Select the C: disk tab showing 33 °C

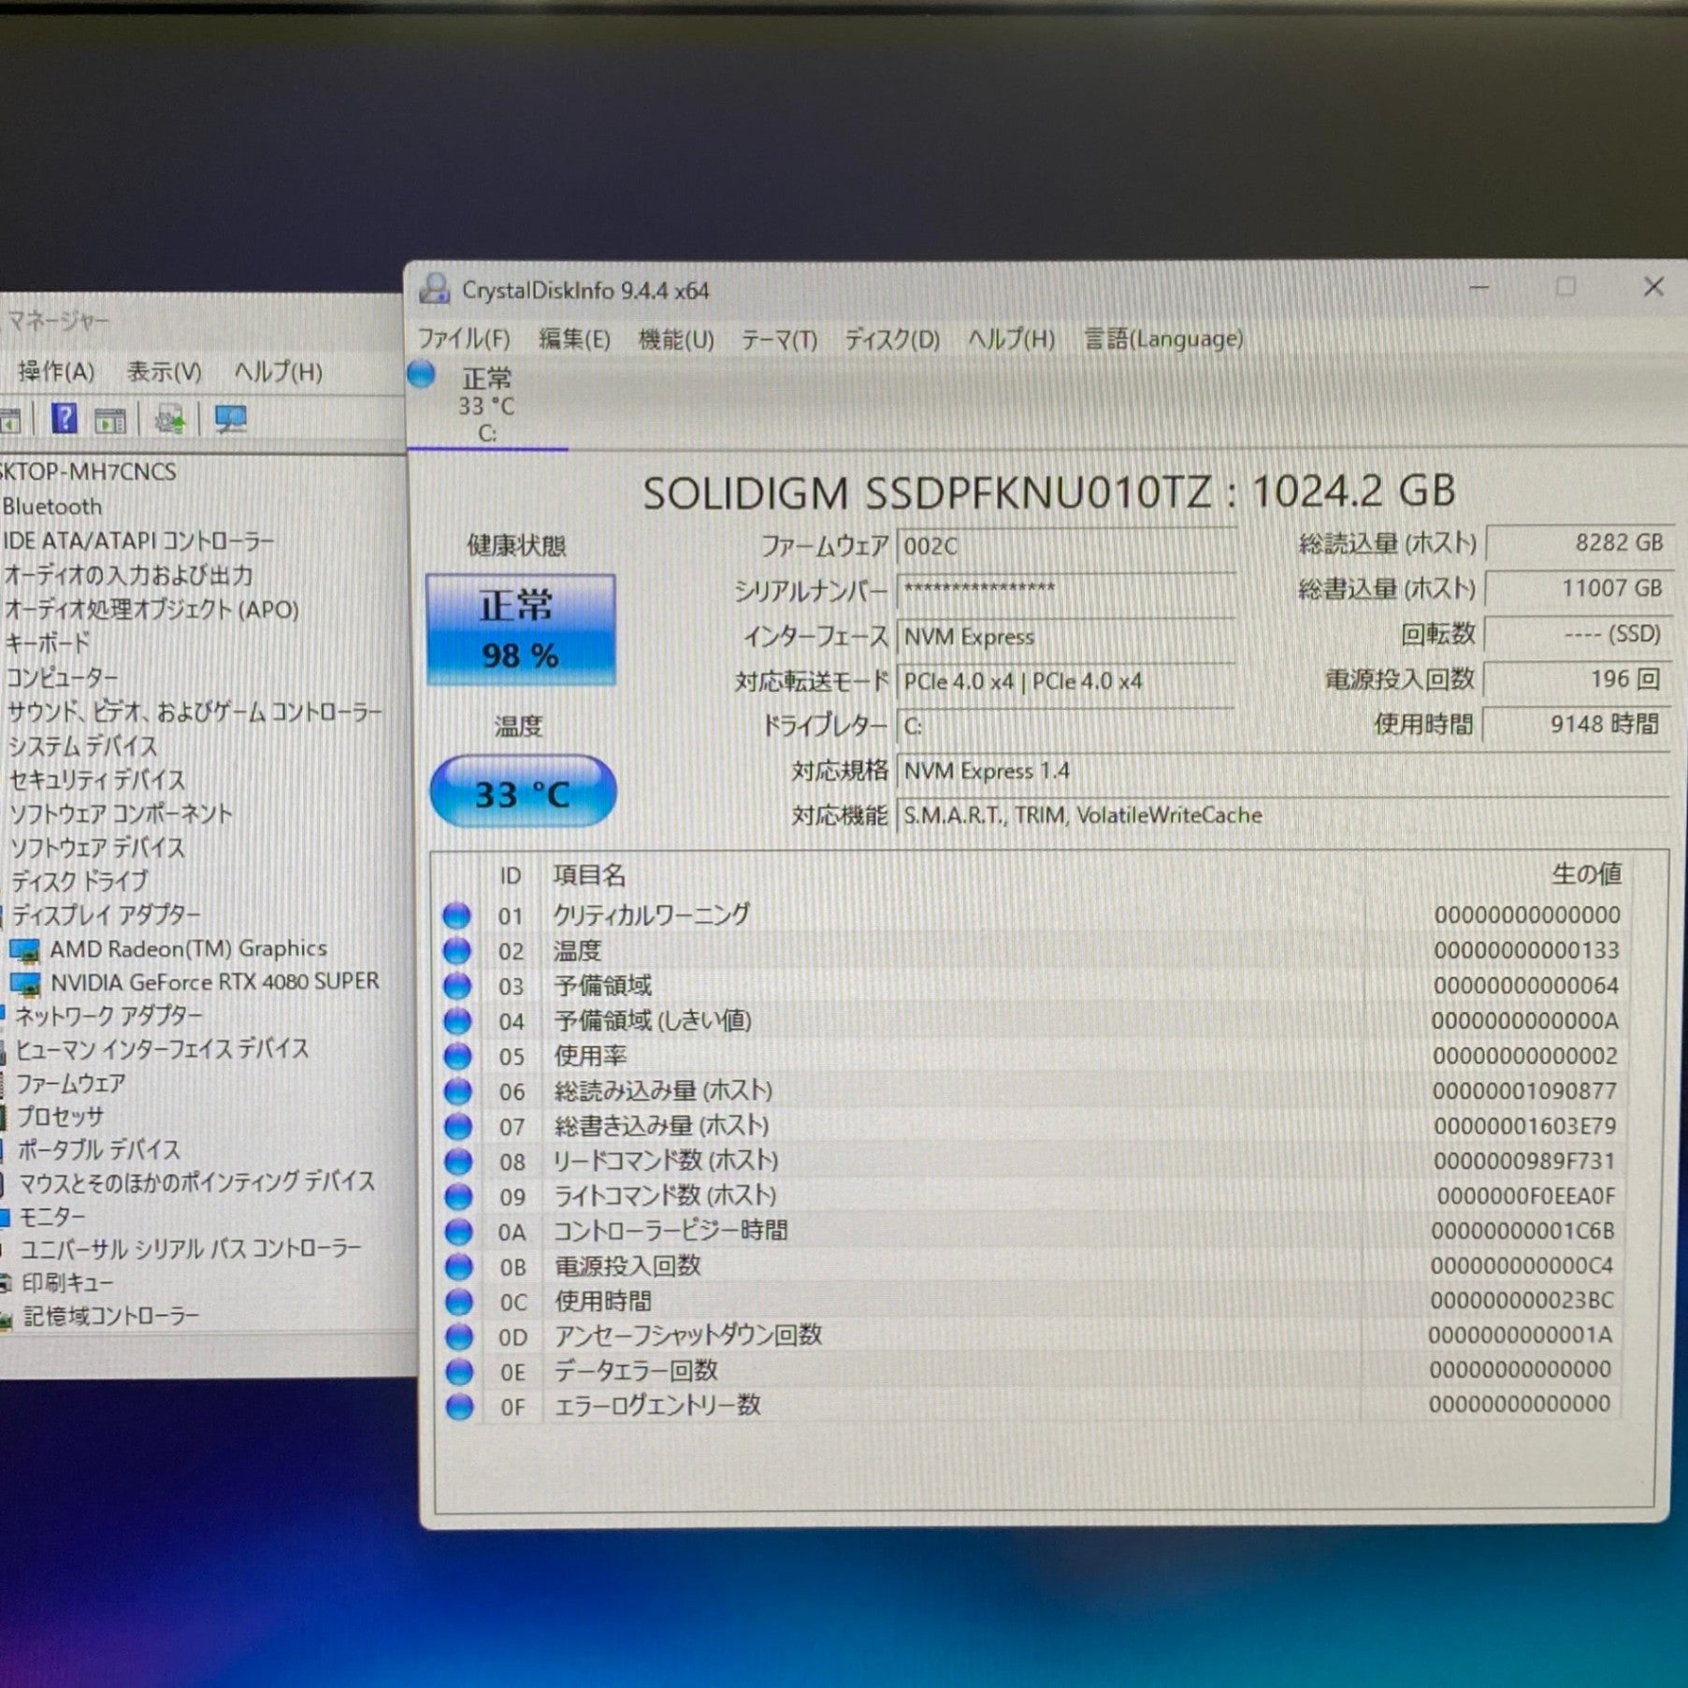[486, 406]
